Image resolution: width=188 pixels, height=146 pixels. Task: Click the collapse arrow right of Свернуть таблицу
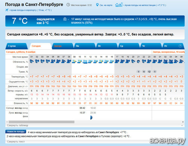coord(182,125)
